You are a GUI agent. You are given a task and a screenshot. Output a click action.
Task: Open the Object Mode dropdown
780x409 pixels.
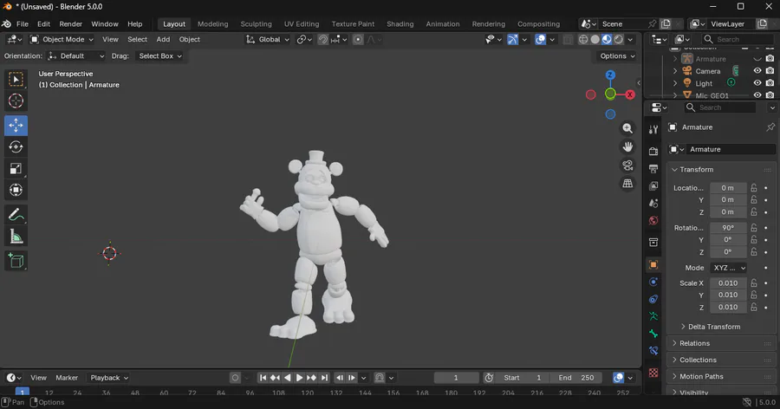pos(62,39)
